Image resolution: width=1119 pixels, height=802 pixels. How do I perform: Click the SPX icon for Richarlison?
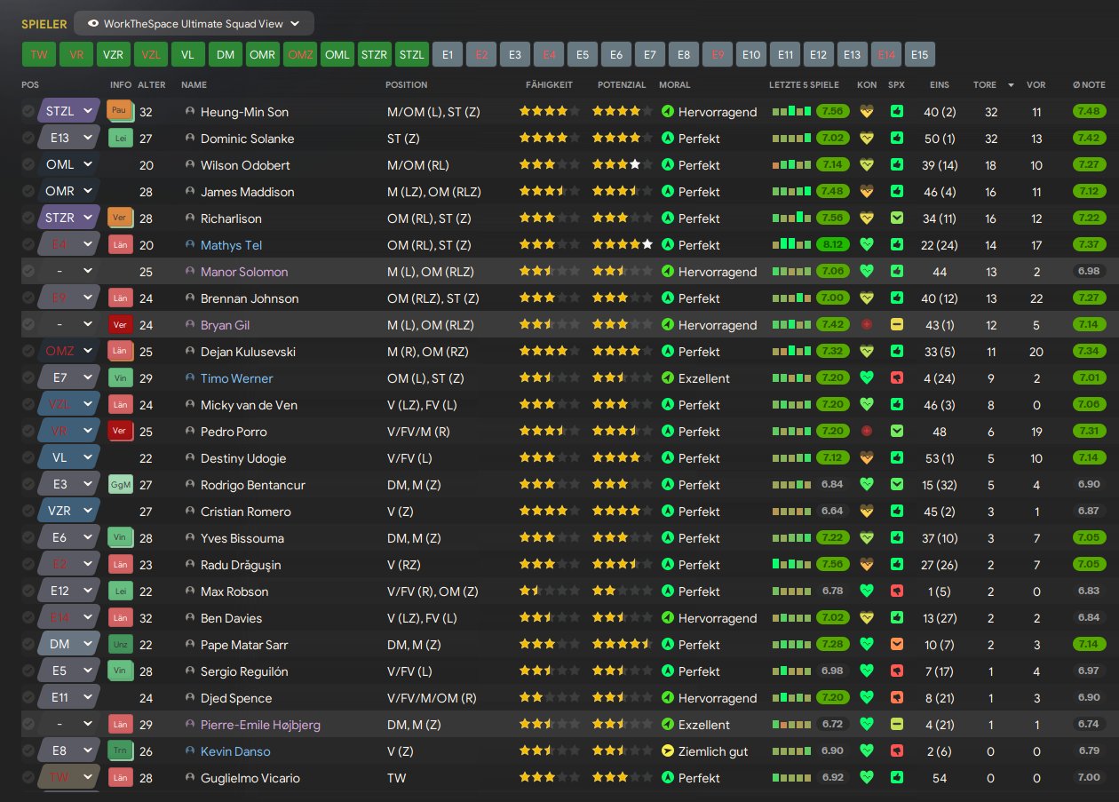(897, 218)
